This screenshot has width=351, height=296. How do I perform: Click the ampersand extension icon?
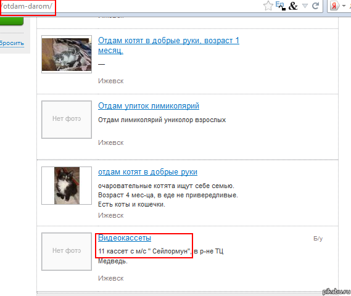[x=293, y=6]
